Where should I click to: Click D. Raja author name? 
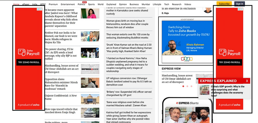[x=165, y=13]
